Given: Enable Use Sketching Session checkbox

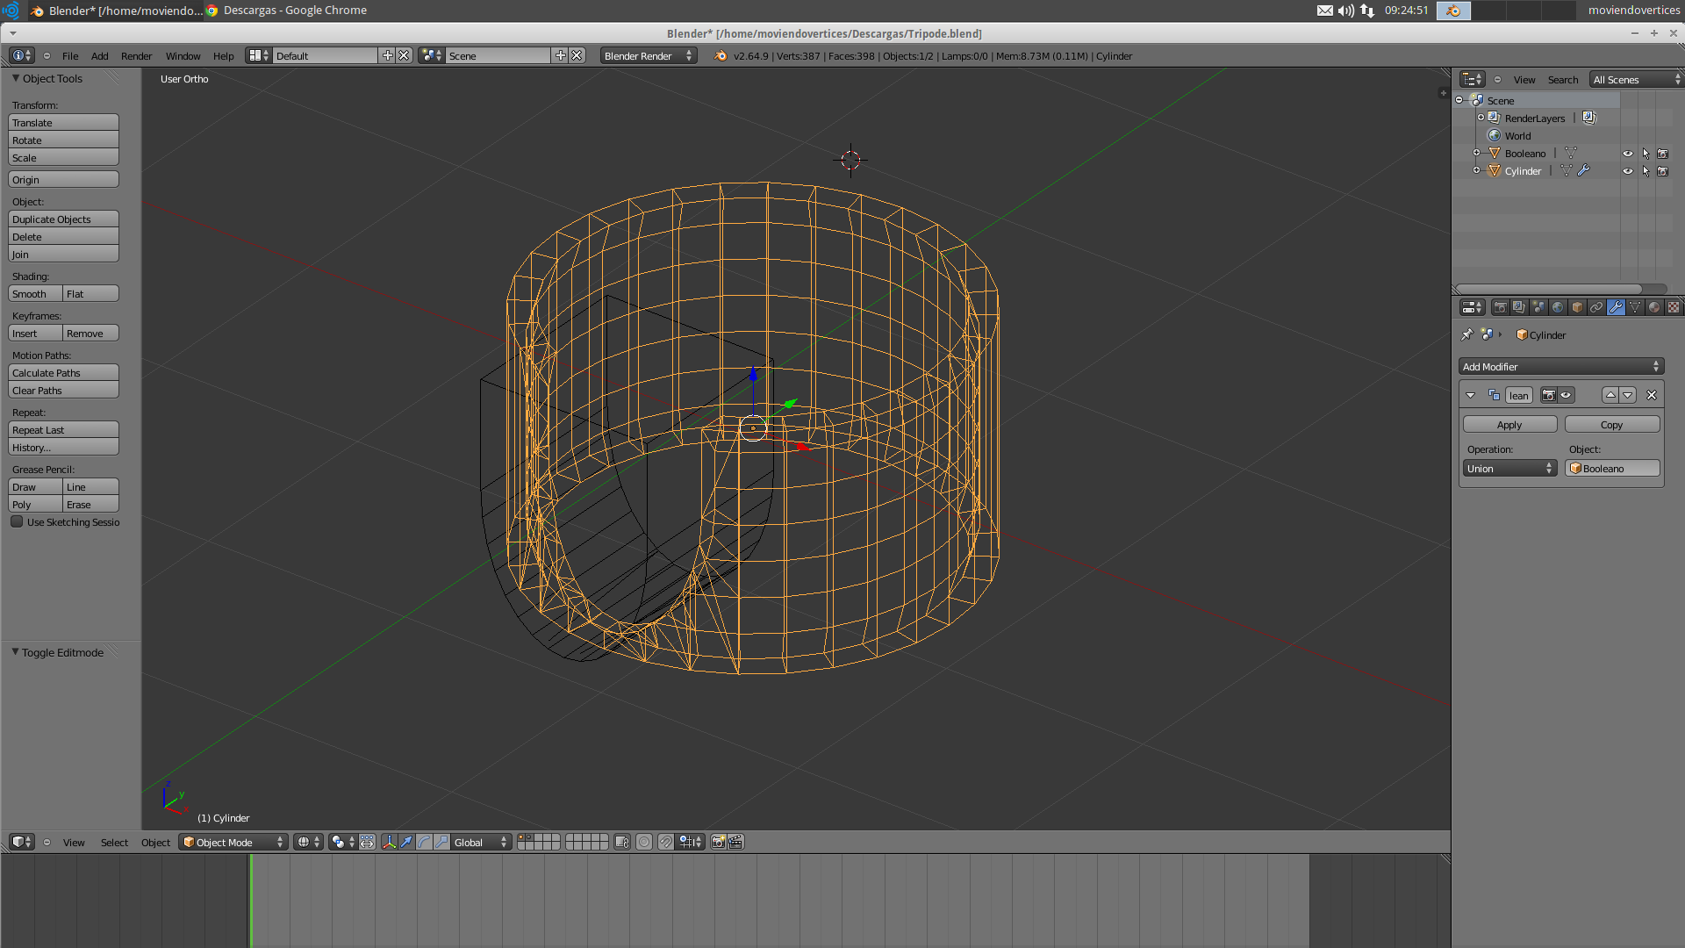Looking at the screenshot, I should 17,521.
